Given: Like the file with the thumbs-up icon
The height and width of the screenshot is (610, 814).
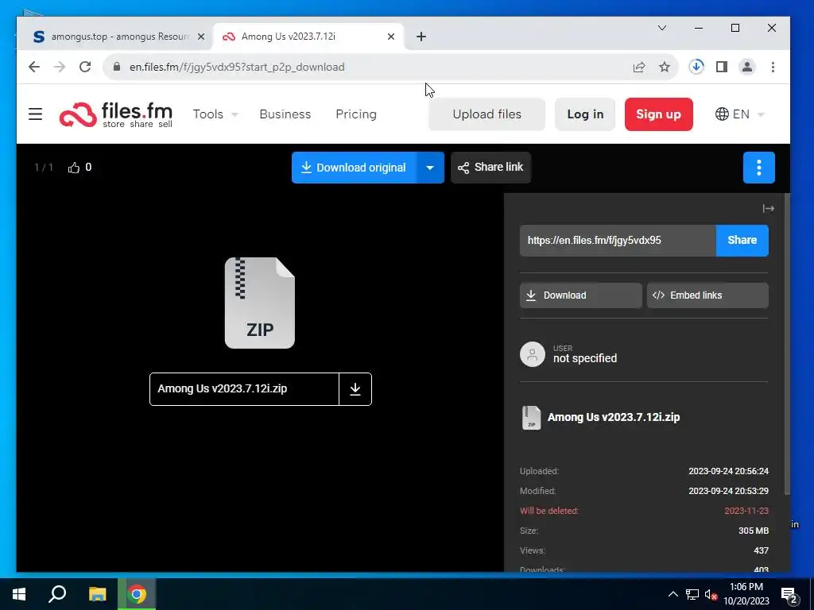Looking at the screenshot, I should [74, 168].
